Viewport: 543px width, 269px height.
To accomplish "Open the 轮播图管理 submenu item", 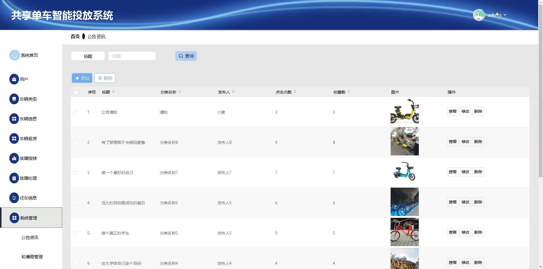I will [x=32, y=257].
